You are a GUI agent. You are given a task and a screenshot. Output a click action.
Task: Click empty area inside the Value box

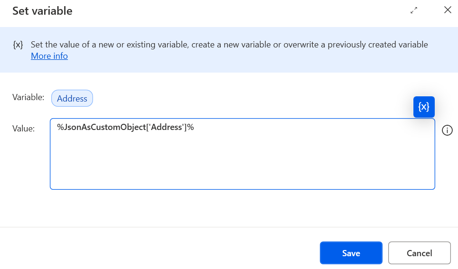point(243,164)
